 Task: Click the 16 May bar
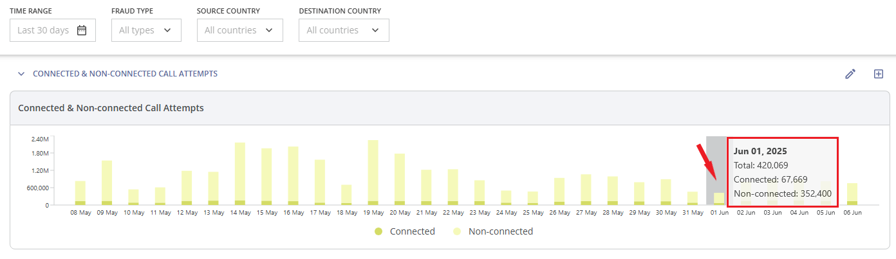coord(293,176)
